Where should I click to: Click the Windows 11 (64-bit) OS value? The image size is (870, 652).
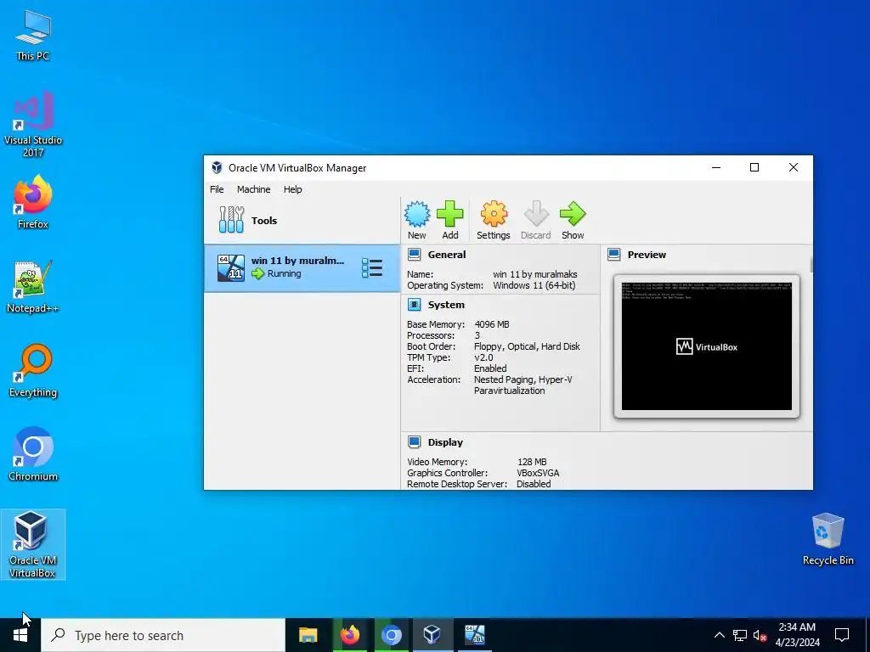click(534, 285)
